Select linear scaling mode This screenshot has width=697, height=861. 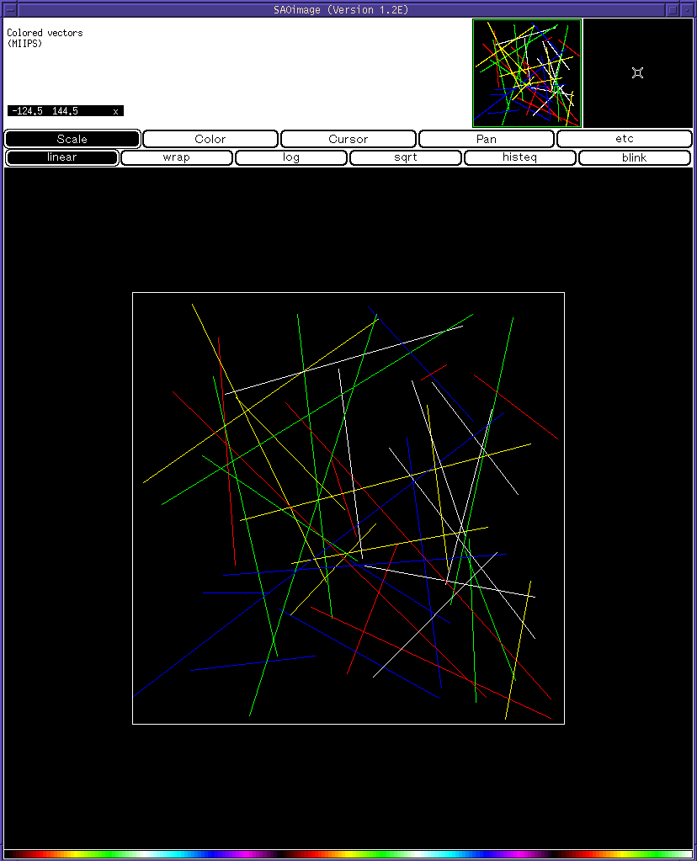coord(61,157)
